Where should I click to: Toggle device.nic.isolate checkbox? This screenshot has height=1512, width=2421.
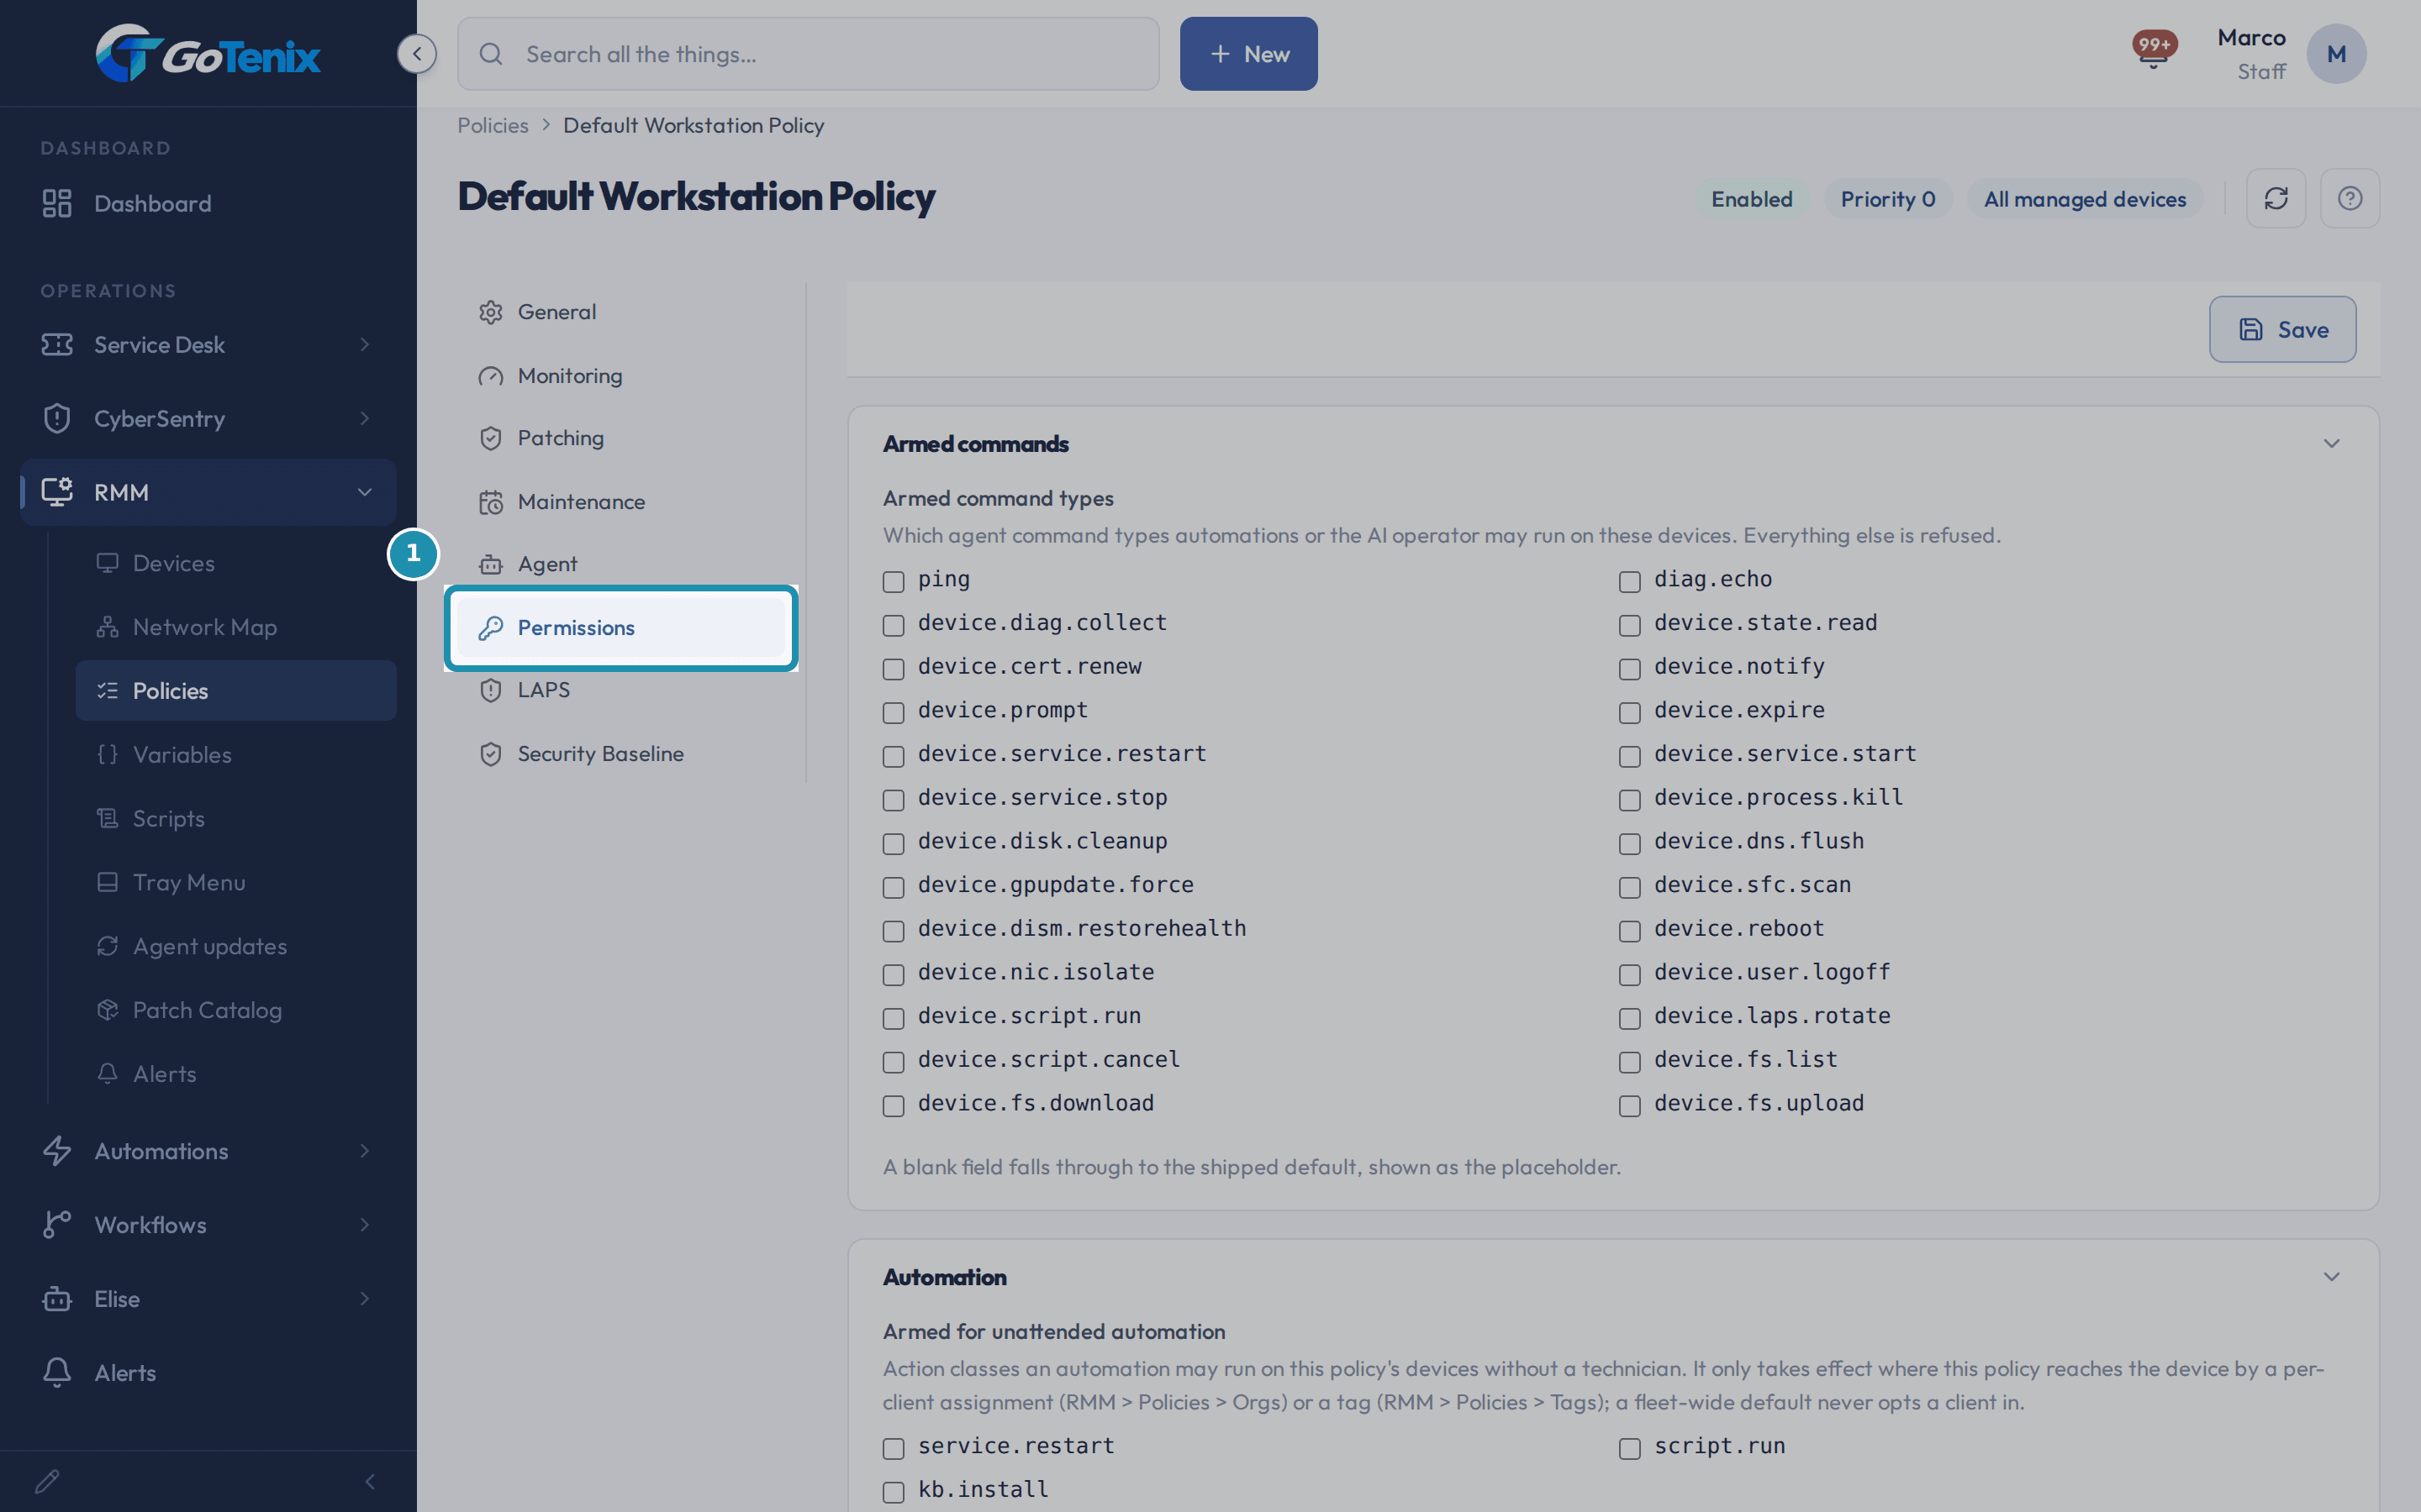tap(894, 975)
